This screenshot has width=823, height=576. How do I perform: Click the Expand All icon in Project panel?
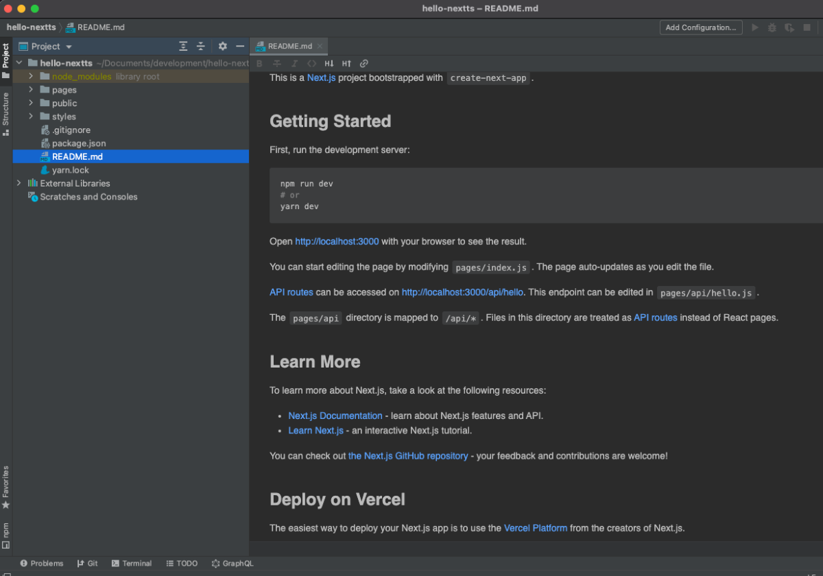click(183, 46)
